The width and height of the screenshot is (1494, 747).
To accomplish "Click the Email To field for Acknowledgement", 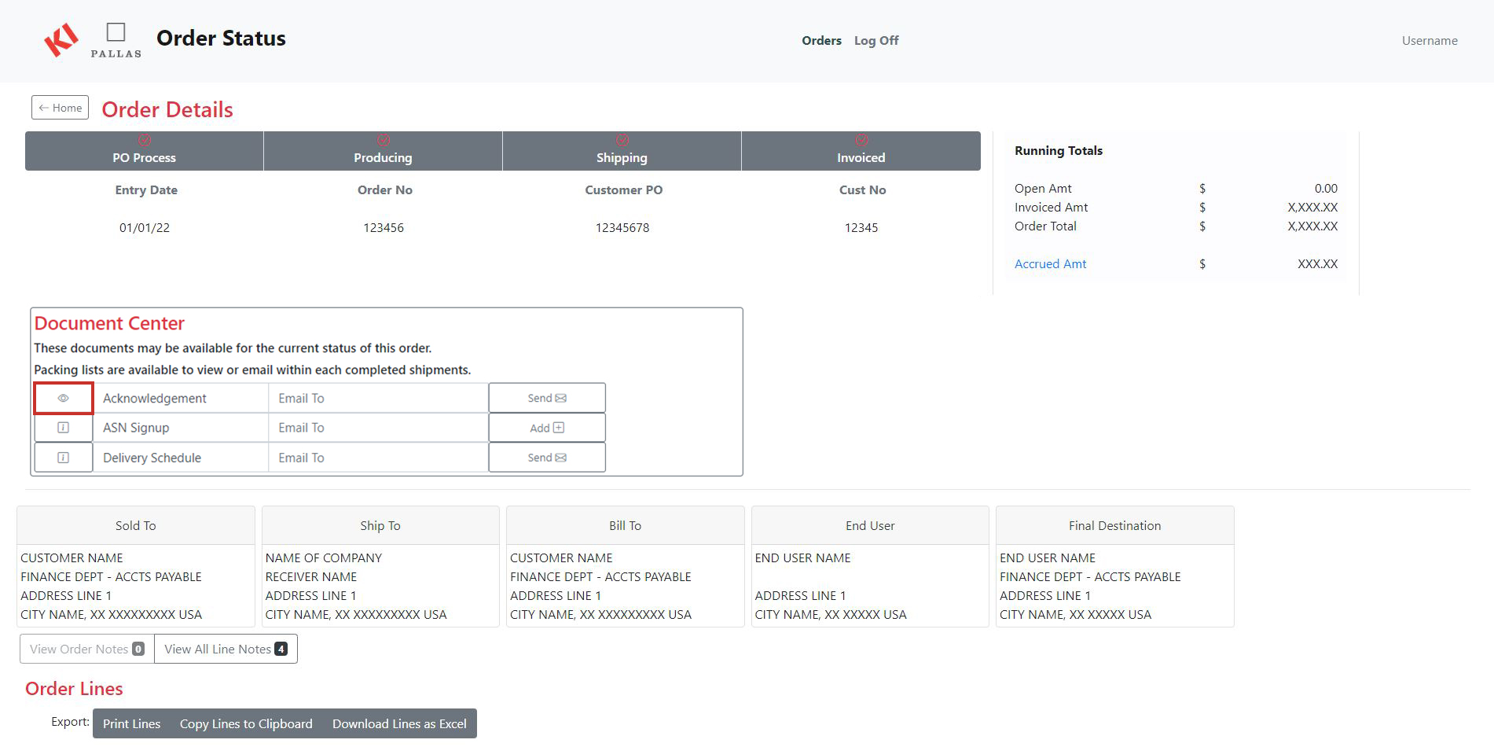I will coord(378,398).
